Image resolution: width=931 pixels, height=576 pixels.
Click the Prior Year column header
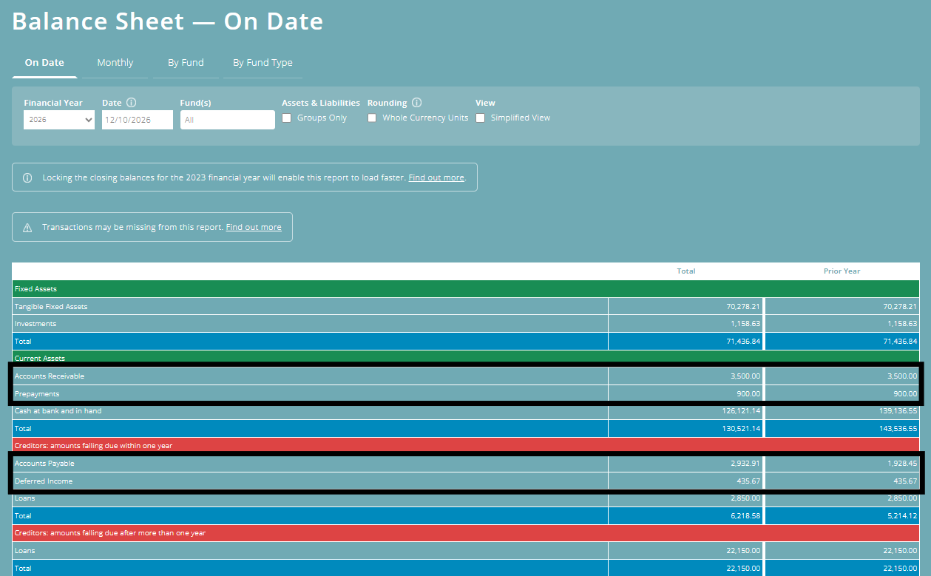tap(842, 271)
